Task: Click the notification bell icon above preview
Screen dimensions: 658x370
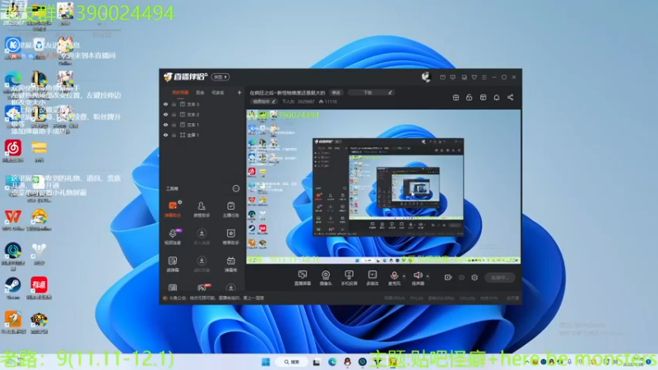Action: (x=497, y=97)
